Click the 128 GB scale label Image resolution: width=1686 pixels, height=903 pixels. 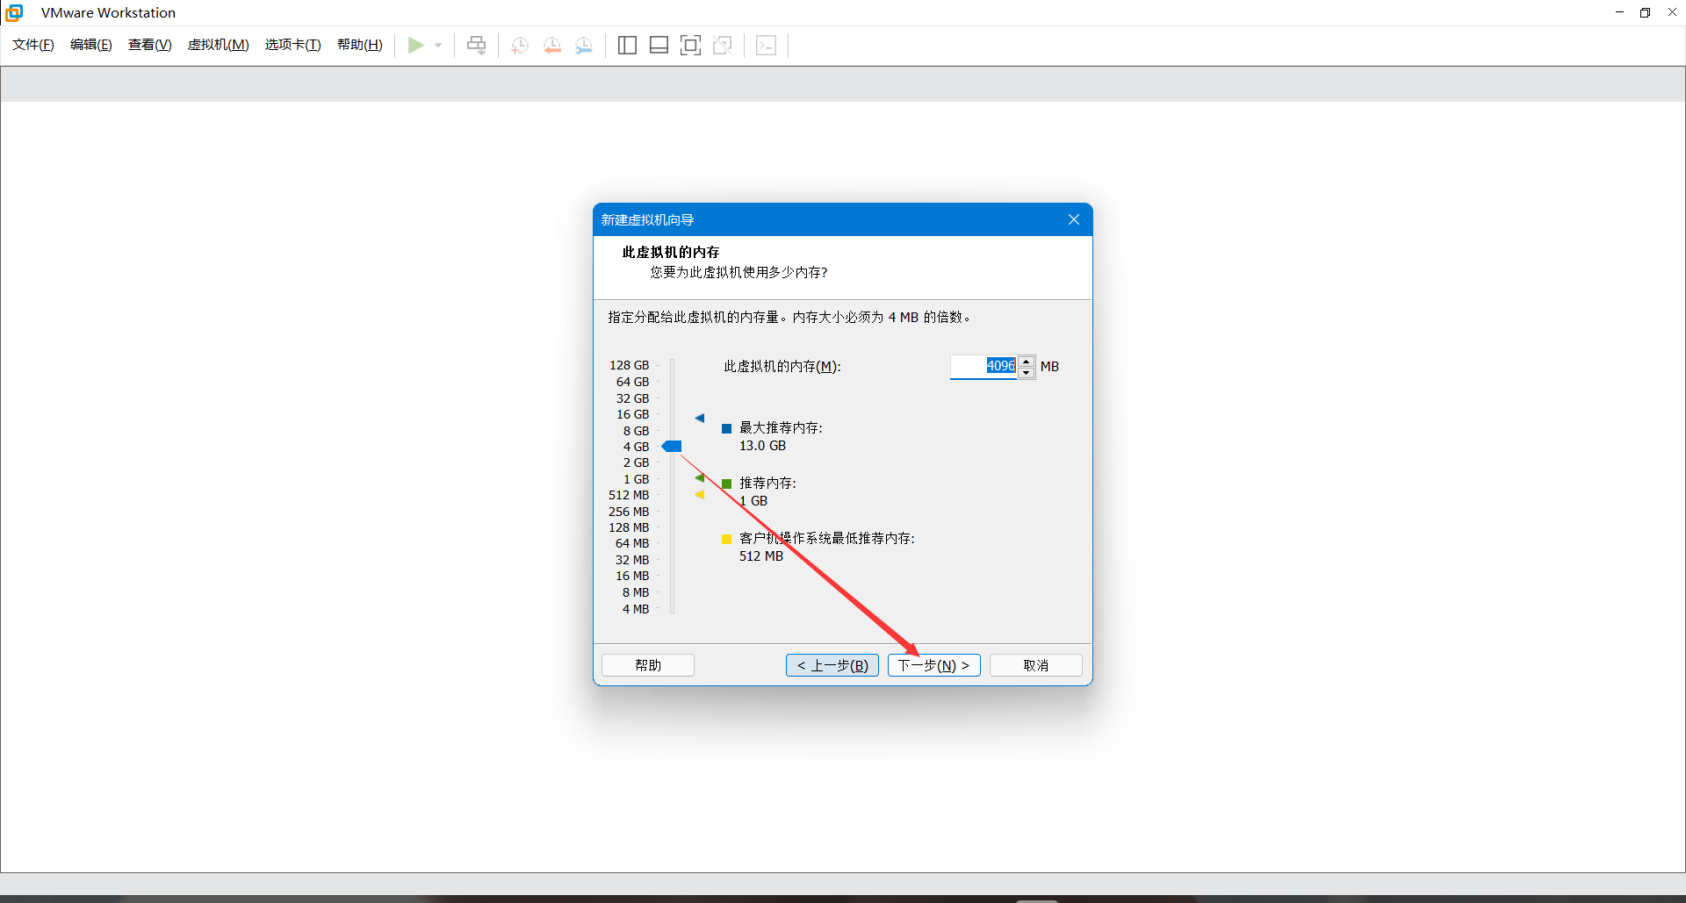tap(630, 365)
